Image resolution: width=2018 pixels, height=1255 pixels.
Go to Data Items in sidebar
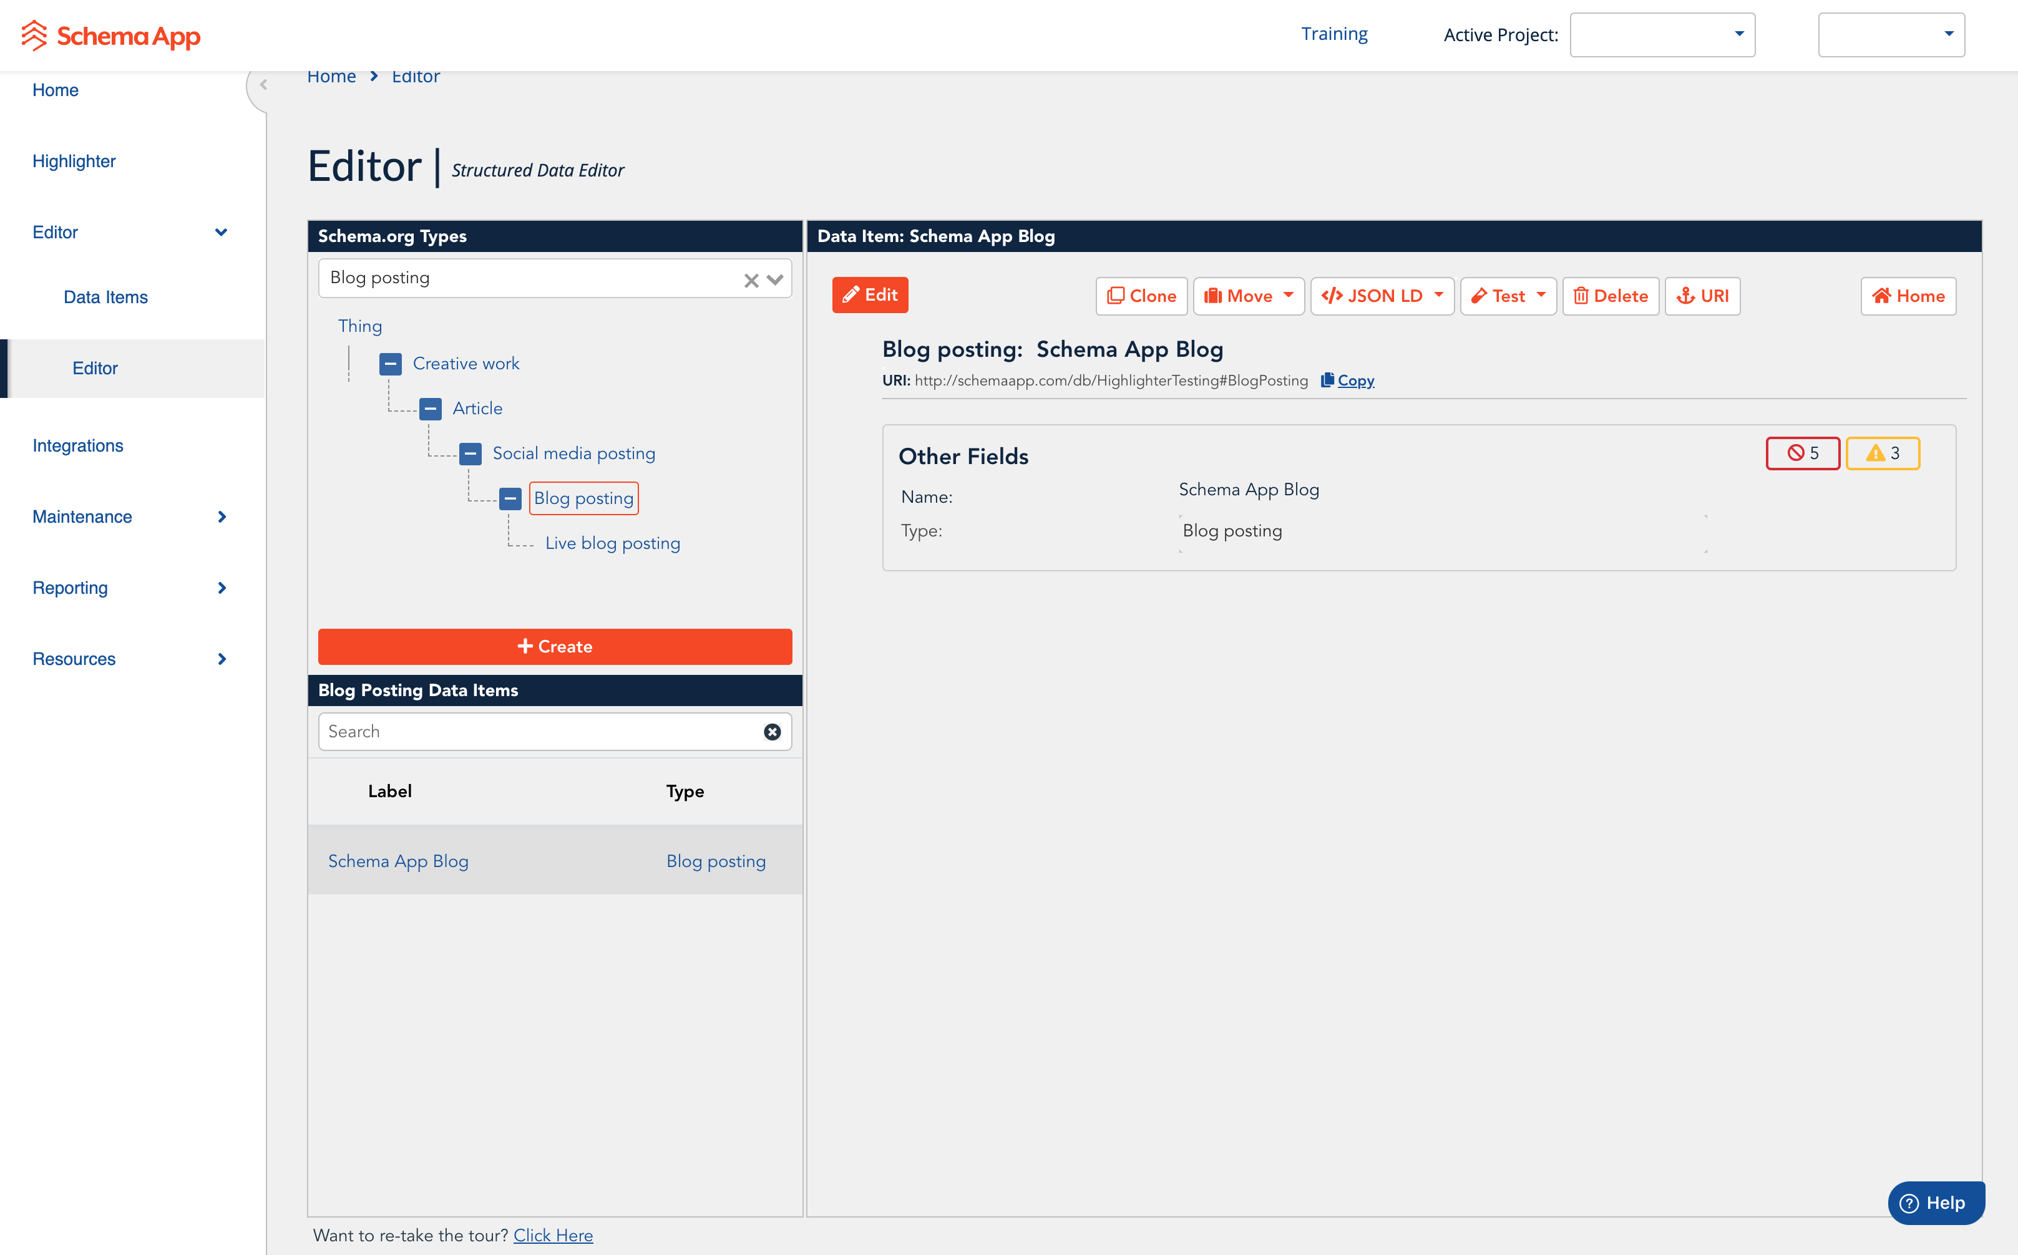point(105,297)
